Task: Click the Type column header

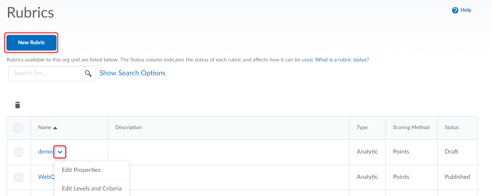Action: (362, 128)
